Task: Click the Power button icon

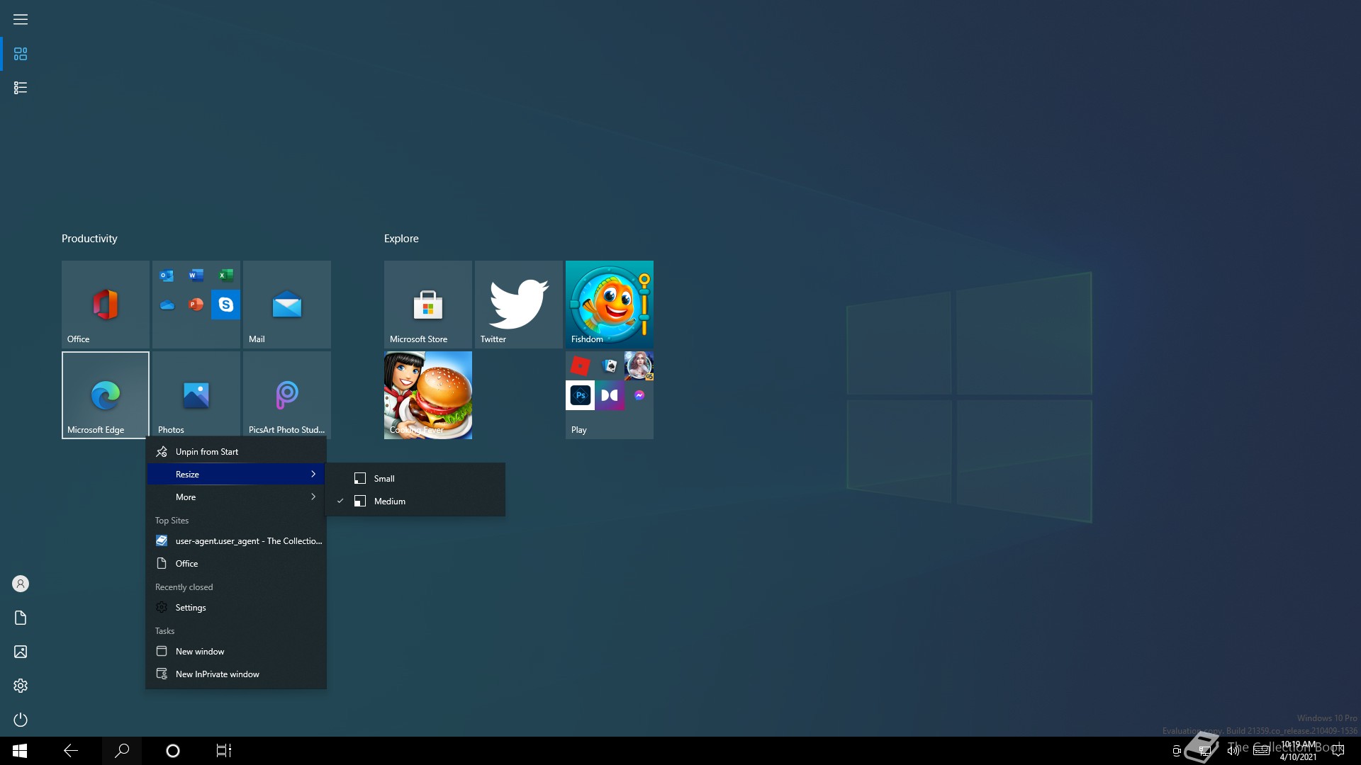Action: tap(21, 720)
